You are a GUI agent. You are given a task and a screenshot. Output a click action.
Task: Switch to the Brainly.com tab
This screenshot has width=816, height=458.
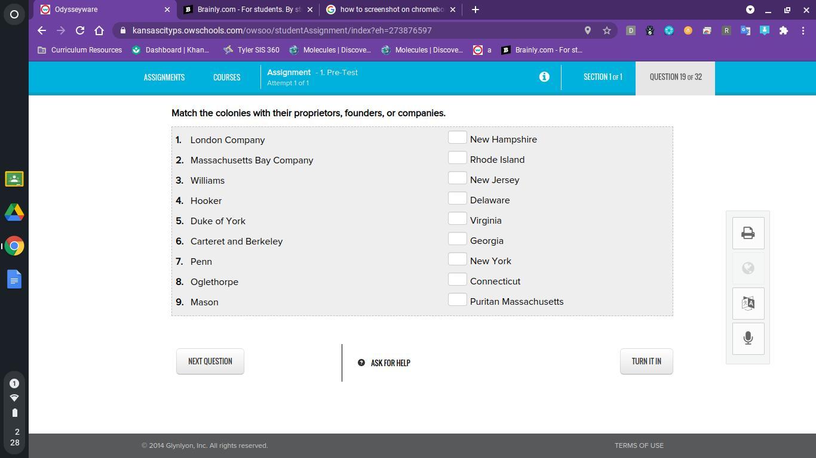[x=249, y=10]
